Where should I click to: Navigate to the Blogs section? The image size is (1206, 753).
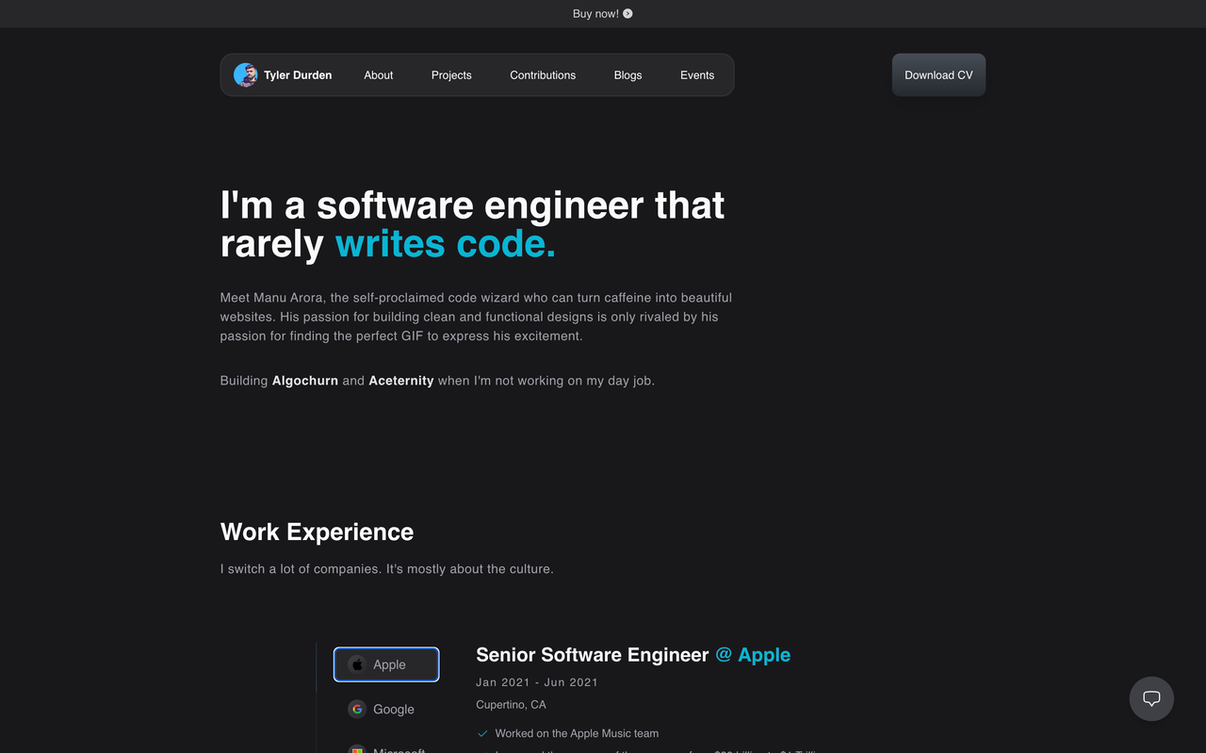[627, 75]
